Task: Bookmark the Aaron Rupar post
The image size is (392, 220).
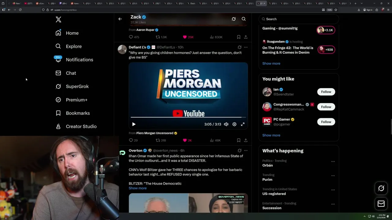Action: point(239,37)
